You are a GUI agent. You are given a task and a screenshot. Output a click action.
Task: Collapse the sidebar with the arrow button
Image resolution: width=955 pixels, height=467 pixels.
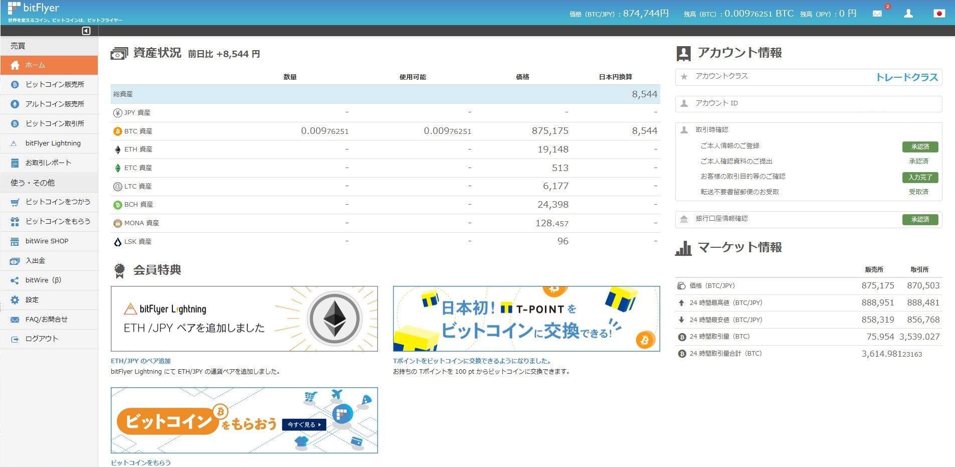point(86,30)
